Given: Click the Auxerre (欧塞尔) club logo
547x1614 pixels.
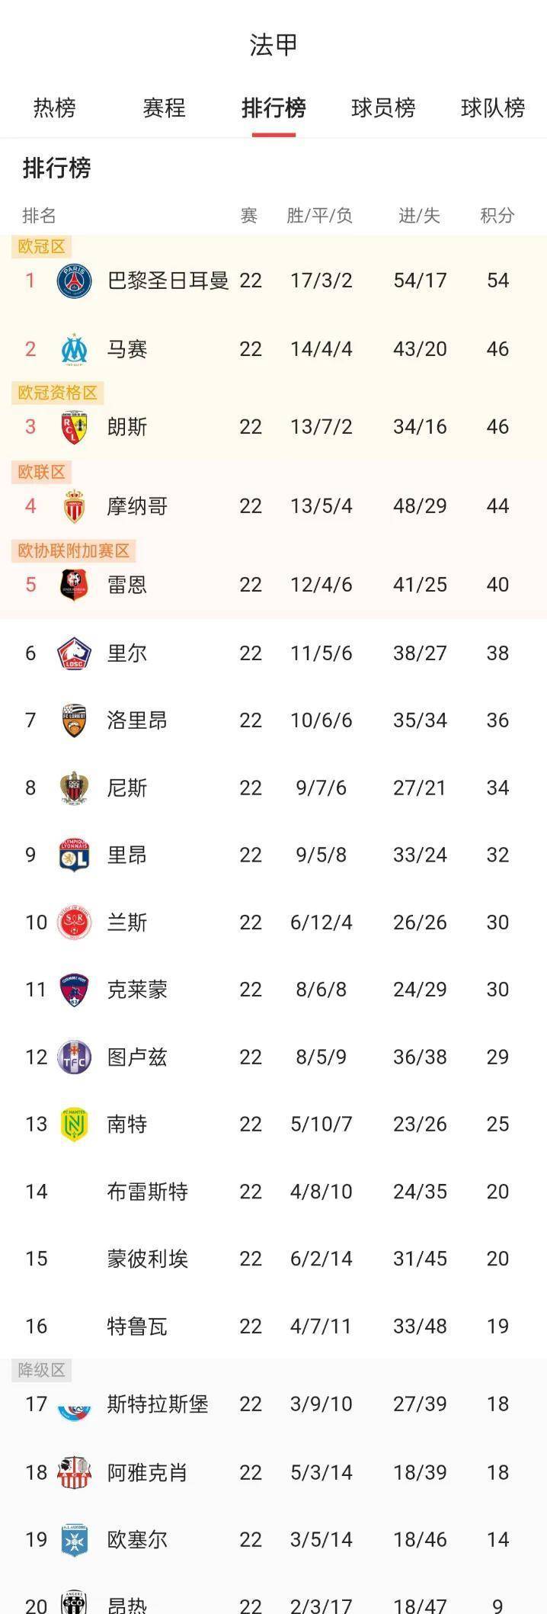Looking at the screenshot, I should pyautogui.click(x=74, y=1537).
